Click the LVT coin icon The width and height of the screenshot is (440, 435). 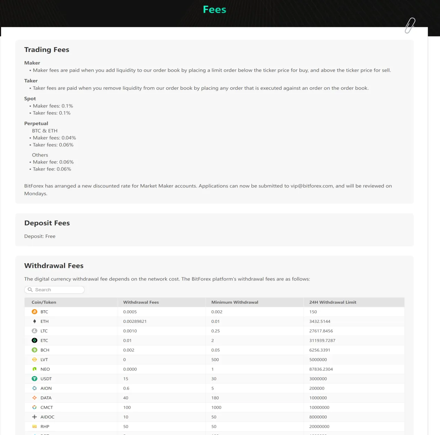pos(34,359)
